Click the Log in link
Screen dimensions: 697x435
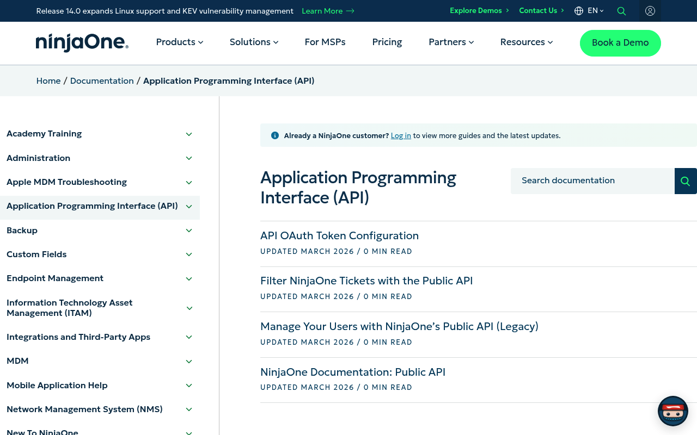401,136
